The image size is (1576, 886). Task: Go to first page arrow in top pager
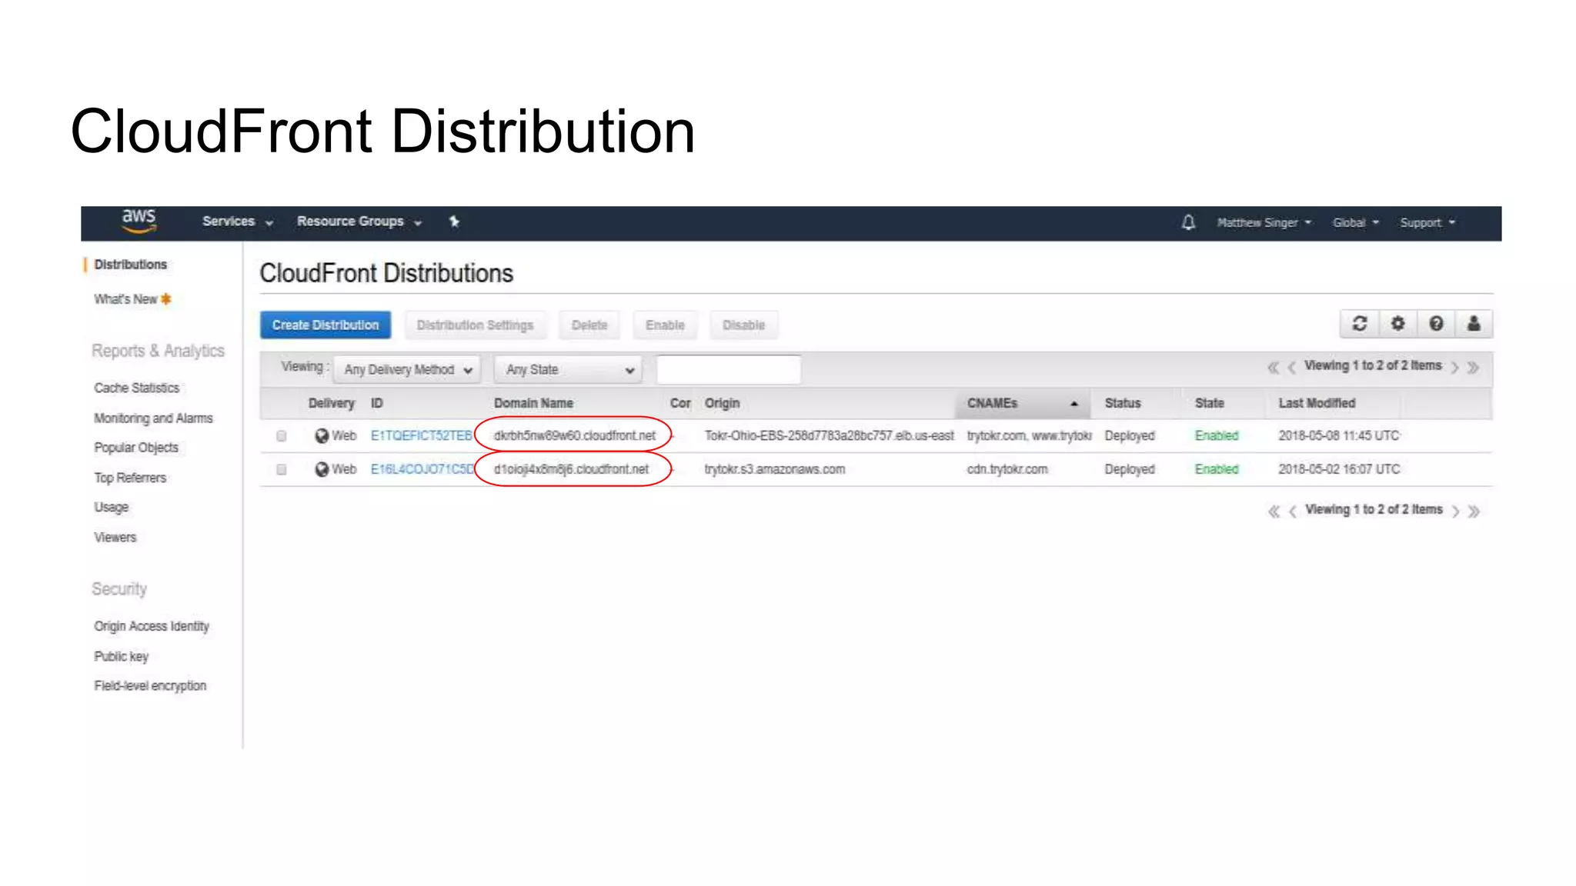coord(1274,368)
